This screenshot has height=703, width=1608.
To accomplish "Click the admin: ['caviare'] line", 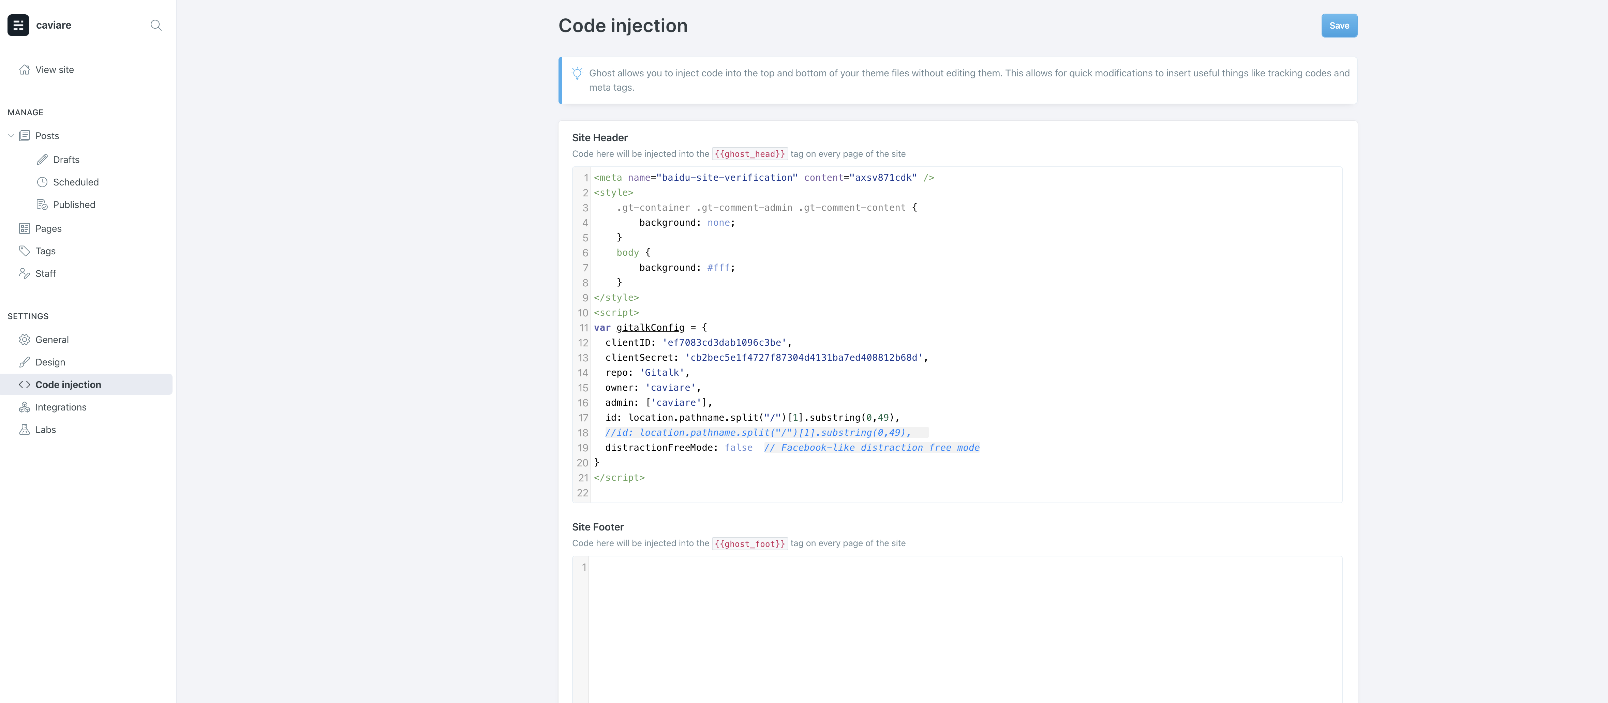I will pos(658,402).
